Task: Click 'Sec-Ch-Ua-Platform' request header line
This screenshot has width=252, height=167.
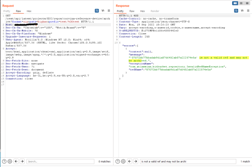Action: (29, 33)
